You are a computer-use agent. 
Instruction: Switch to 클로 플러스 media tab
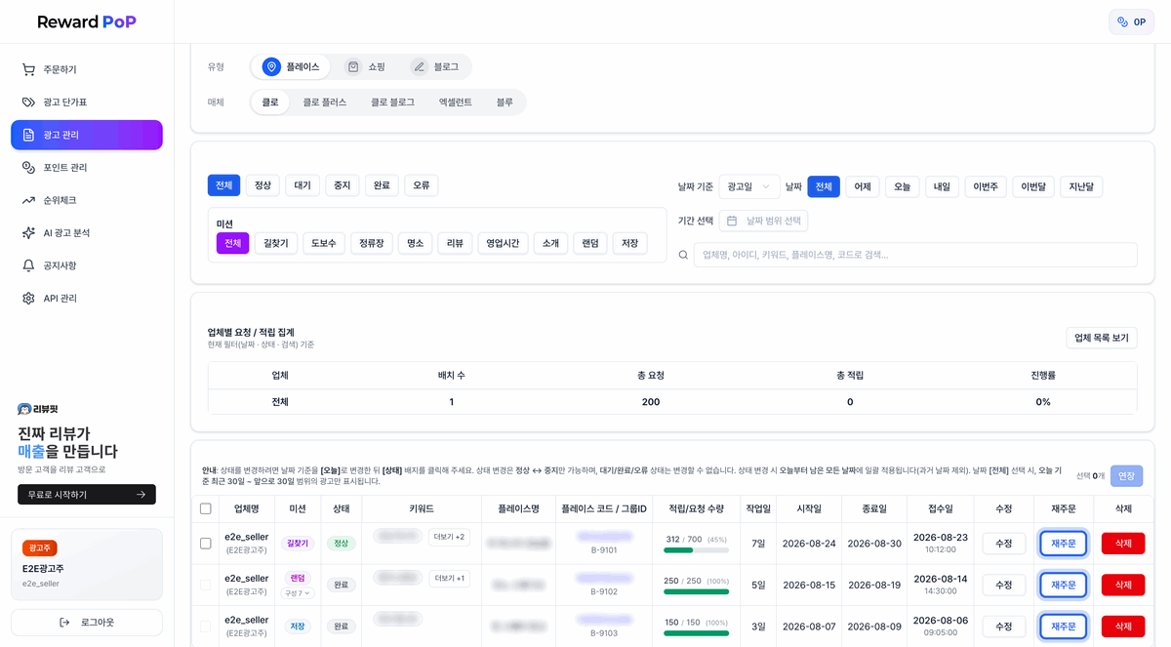point(324,101)
